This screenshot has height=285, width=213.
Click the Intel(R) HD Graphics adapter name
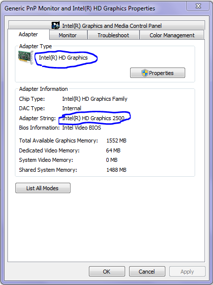(63, 58)
